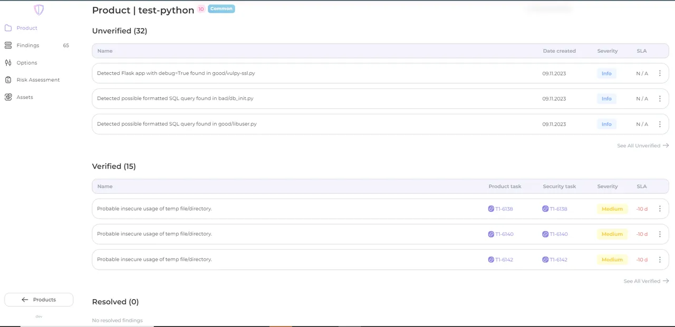Click the task icon beside T1-6142 security task
Screen dimensions: 675x327
[545, 260]
